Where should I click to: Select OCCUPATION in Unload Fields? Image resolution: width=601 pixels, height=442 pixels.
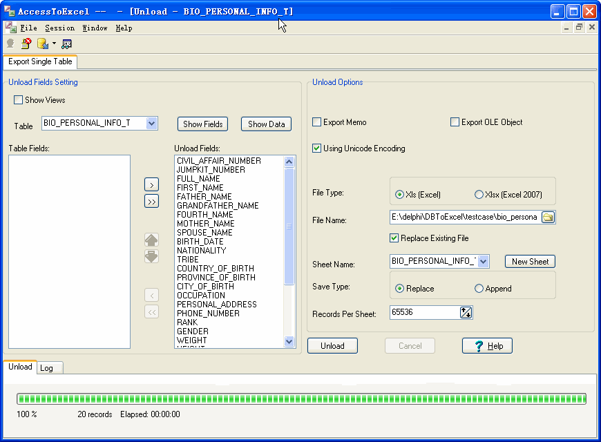[201, 296]
